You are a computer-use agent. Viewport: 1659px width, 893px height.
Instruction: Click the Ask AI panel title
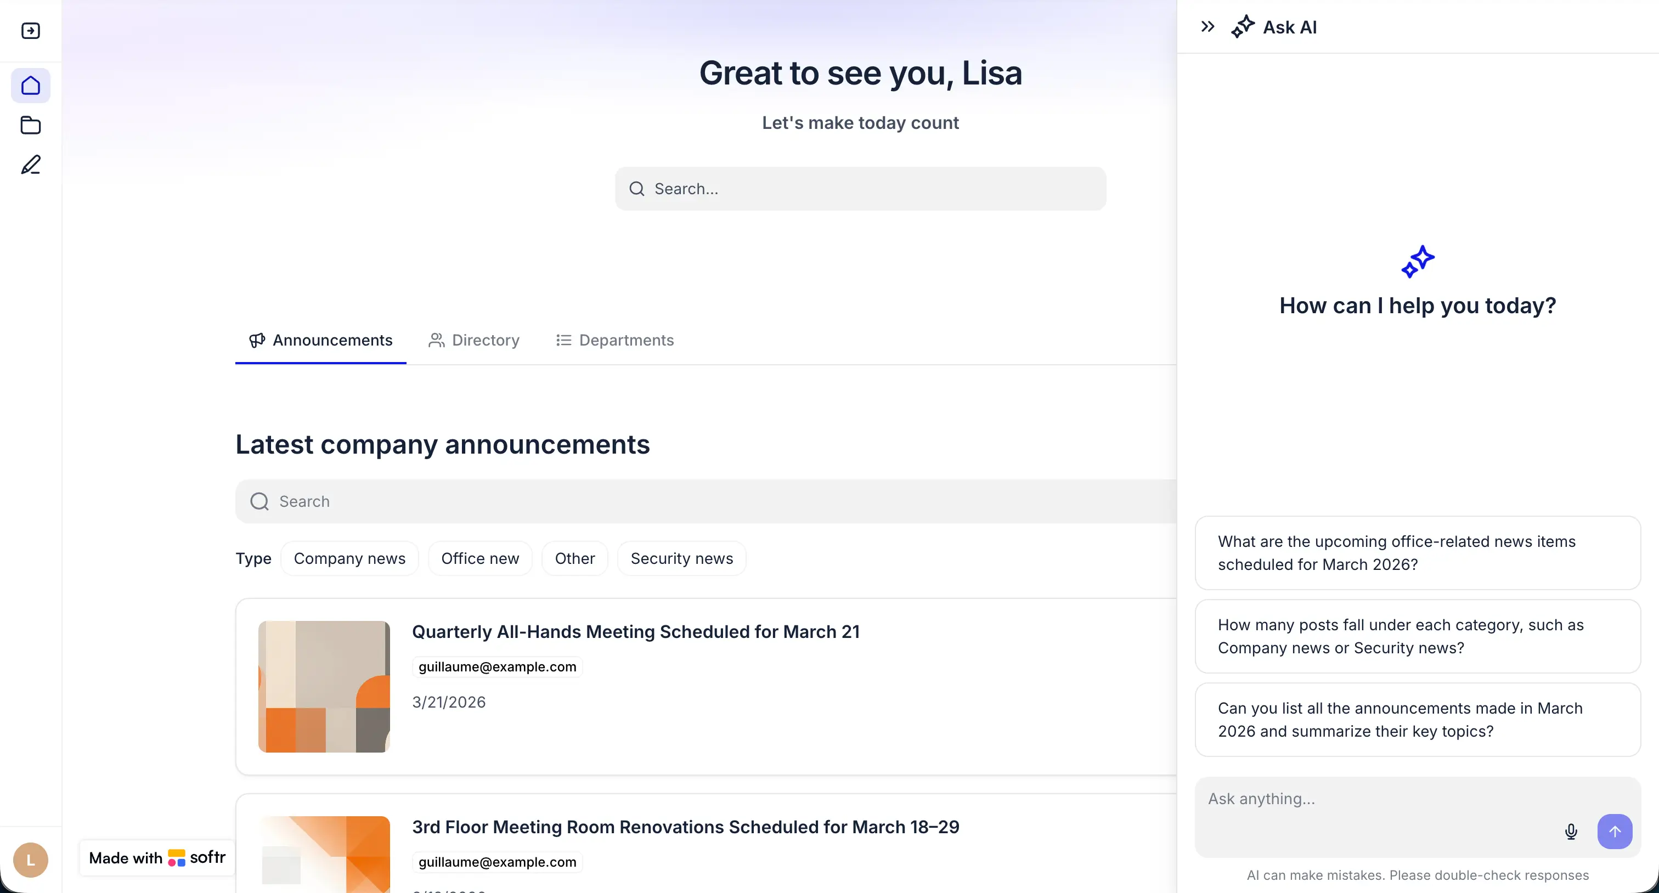[1289, 27]
